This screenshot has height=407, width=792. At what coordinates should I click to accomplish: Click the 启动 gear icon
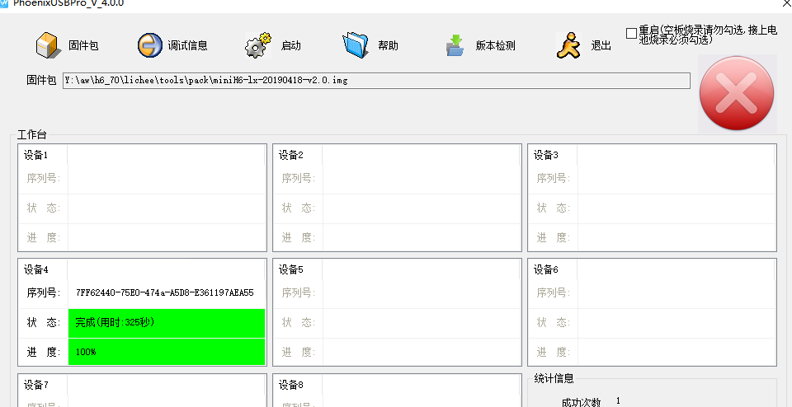tap(257, 45)
